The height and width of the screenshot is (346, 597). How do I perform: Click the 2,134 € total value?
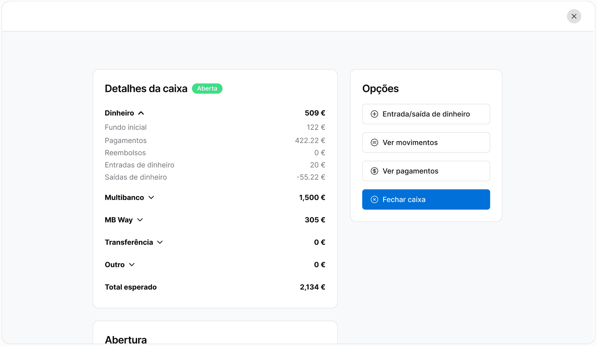click(312, 287)
